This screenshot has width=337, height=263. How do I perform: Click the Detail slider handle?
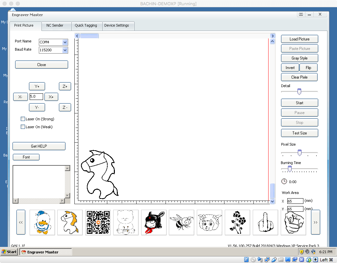(x=299, y=91)
